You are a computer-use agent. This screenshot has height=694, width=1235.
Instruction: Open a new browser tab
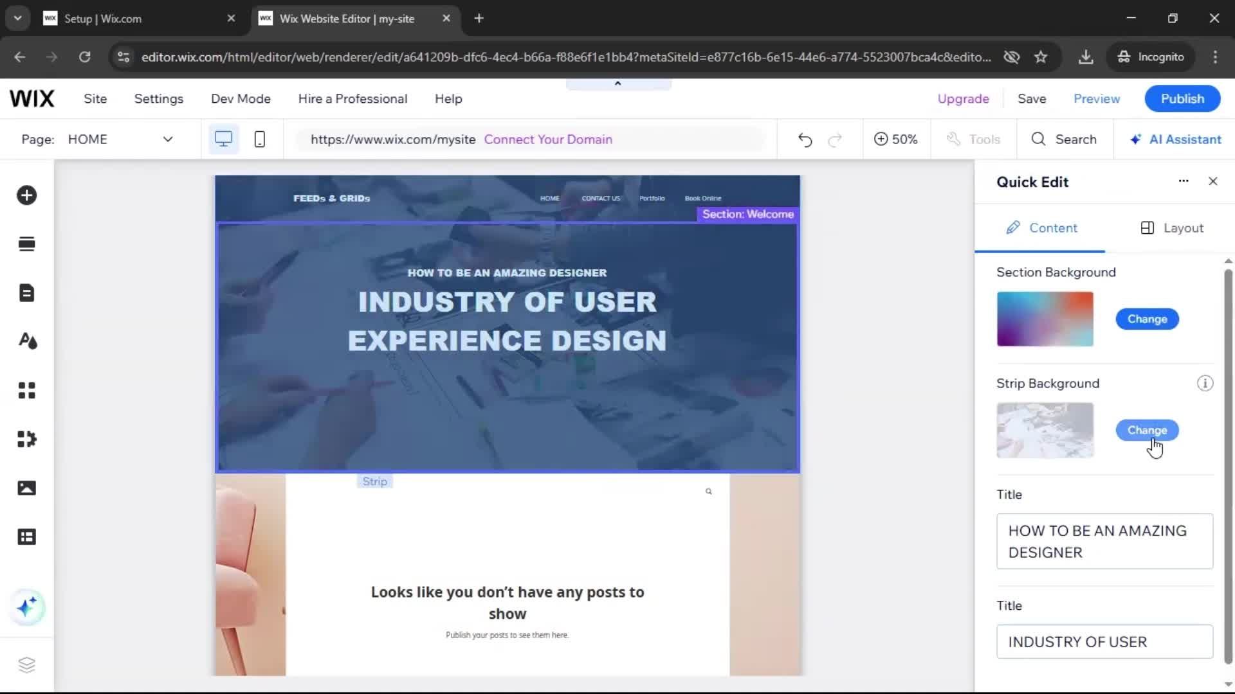(479, 19)
